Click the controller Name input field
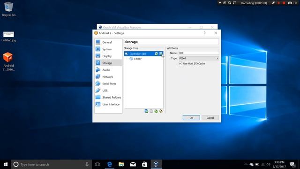Viewport: 300px width, 169px height. click(199, 53)
